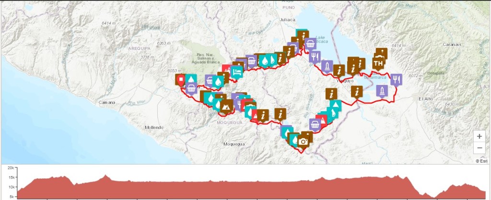This screenshot has height=200, width=491.
Task: Click the camera marker at route's southern tip
Action: [x=303, y=141]
